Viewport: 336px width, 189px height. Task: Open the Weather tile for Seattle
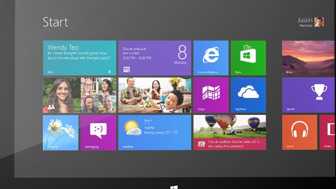pyautogui.click(x=155, y=133)
